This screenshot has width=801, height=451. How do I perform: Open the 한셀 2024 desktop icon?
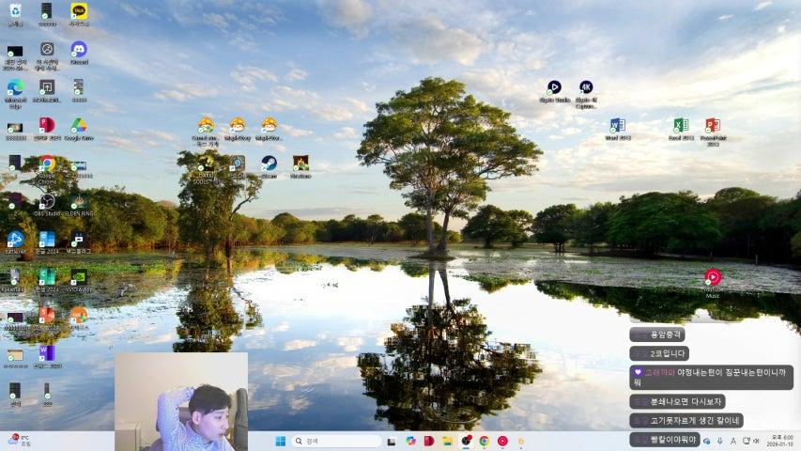pyautogui.click(x=47, y=280)
